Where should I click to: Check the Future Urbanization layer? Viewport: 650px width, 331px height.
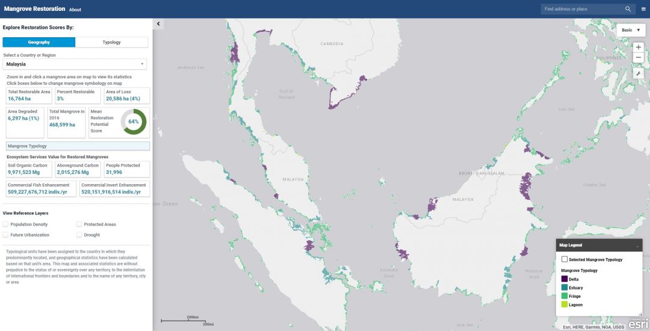coord(6,235)
